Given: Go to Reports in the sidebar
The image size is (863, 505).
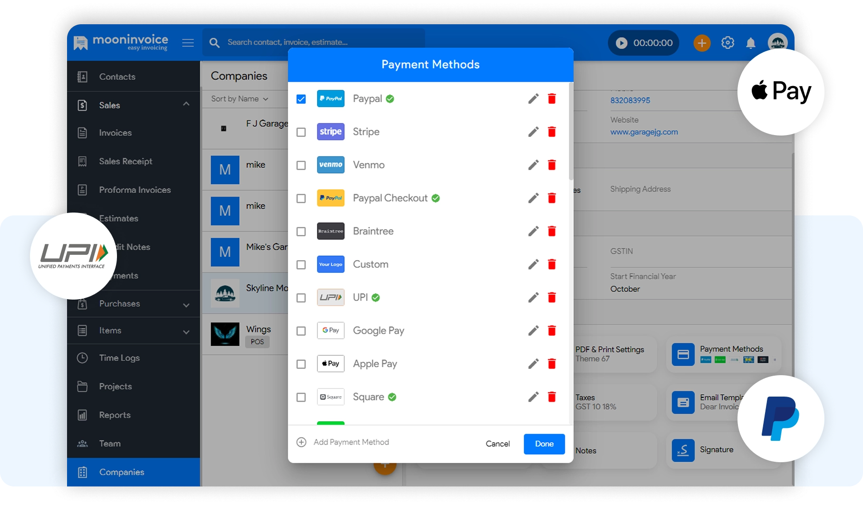Looking at the screenshot, I should tap(115, 415).
